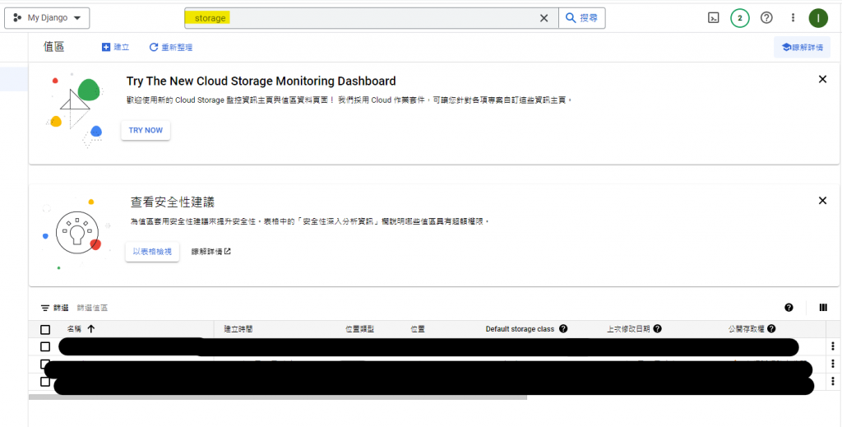Viewport: 842px width, 427px height.
Task: Click the 篩選值區 filter input
Action: (x=92, y=308)
